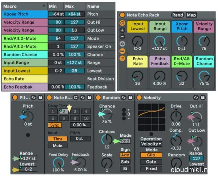Click the Echo Rate macro knob
This screenshot has height=176, width=218.
click(x=137, y=76)
